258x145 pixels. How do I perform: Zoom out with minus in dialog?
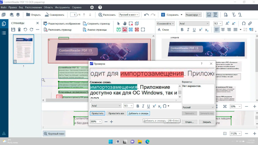[106, 122]
